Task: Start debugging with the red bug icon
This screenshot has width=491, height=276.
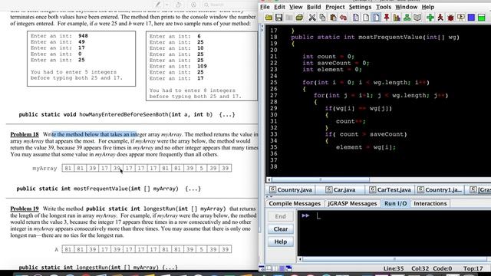Action: [x=450, y=18]
